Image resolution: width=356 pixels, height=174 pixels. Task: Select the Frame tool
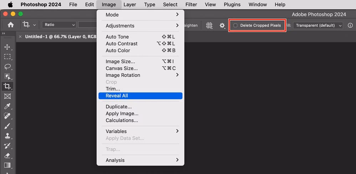[x=7, y=96]
